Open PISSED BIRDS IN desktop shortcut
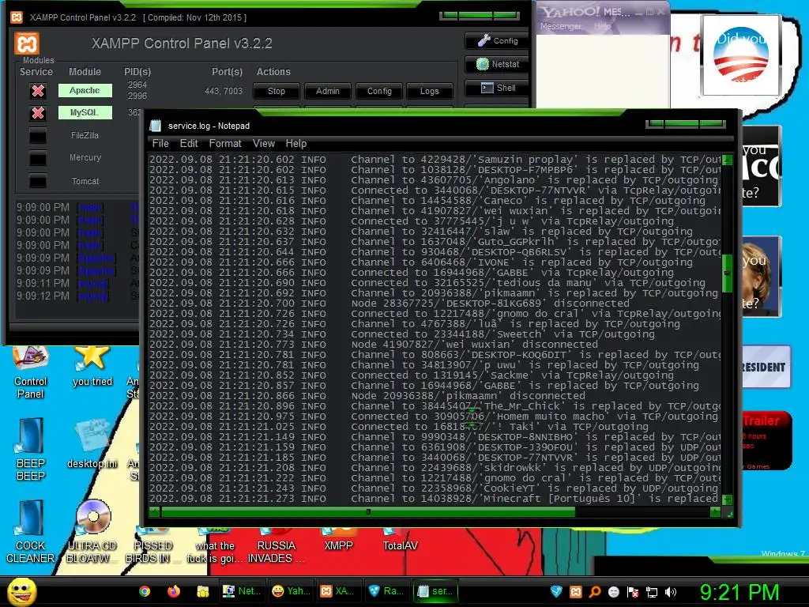Viewport: 809px width, 607px height. pyautogui.click(x=152, y=546)
